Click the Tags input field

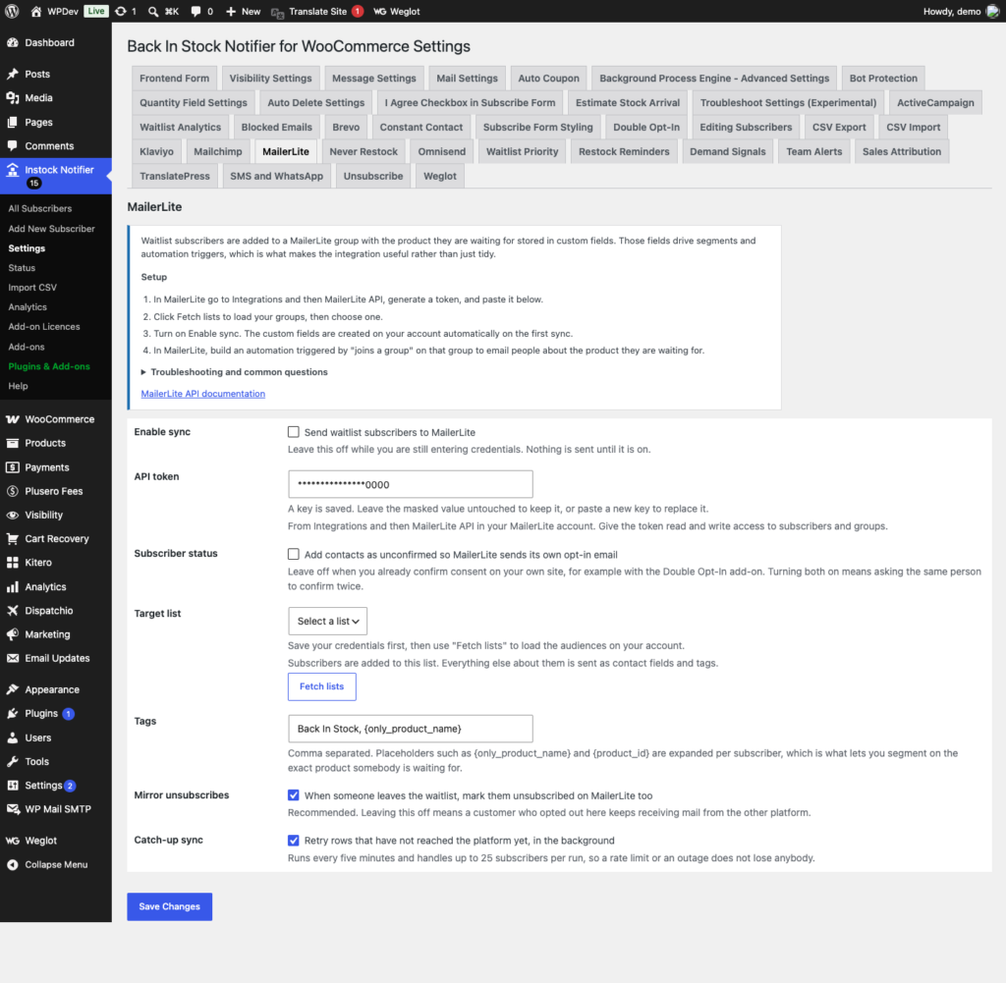click(410, 729)
